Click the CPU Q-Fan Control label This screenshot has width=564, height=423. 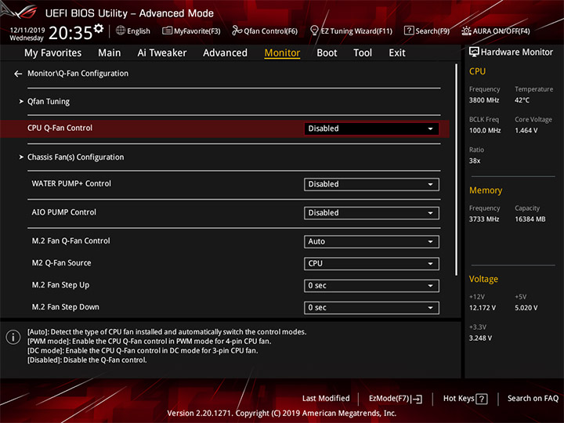pyautogui.click(x=60, y=128)
